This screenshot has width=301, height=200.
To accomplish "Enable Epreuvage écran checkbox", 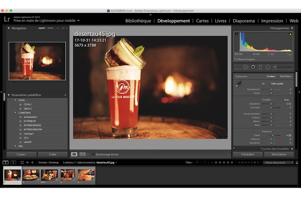I will [93, 154].
